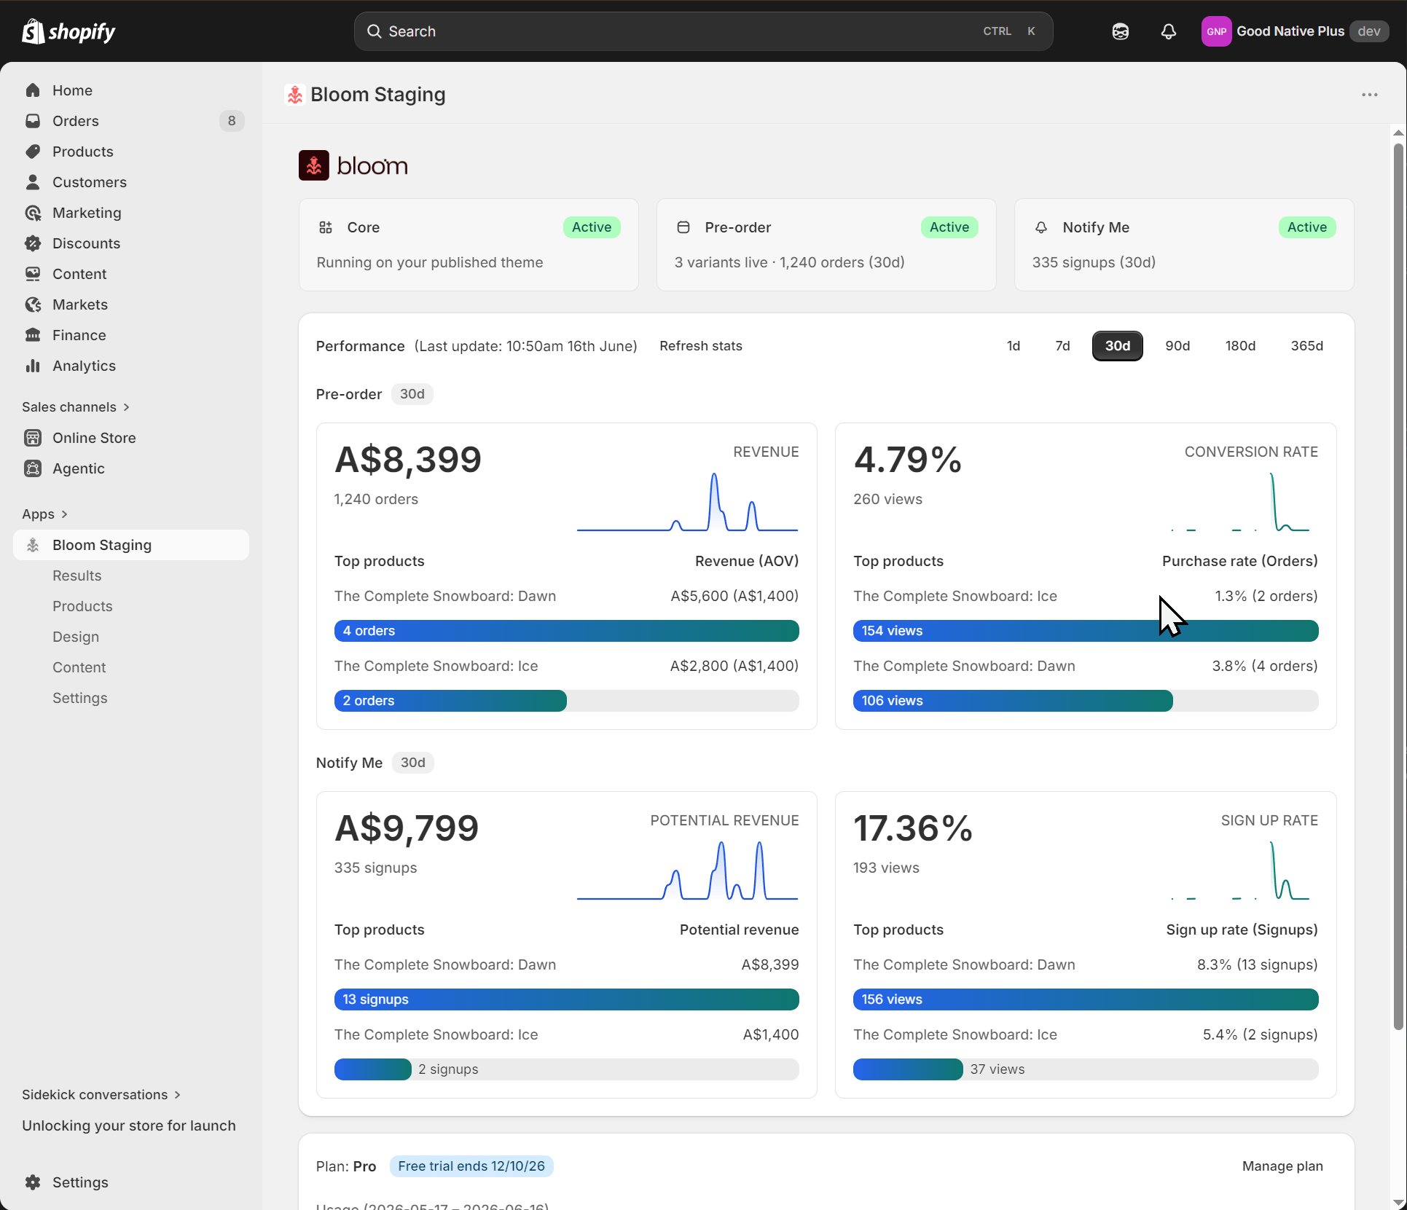
Task: Select the 365d time range
Action: point(1307,346)
